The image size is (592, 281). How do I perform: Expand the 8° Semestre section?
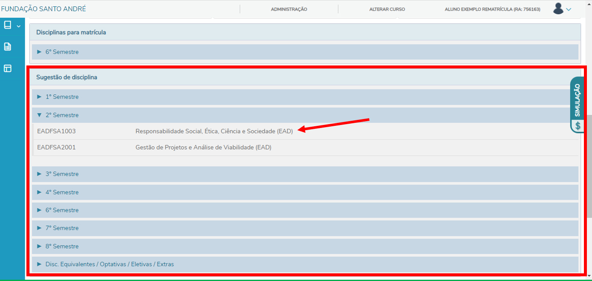[62, 247]
